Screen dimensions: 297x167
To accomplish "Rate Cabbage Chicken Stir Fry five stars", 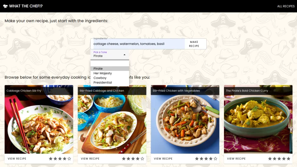I will pyautogui.click(x=69, y=159).
